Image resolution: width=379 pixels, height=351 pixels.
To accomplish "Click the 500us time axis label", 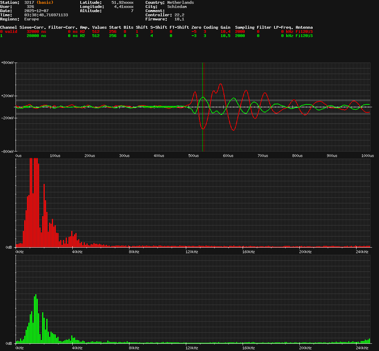I will click(193, 156).
